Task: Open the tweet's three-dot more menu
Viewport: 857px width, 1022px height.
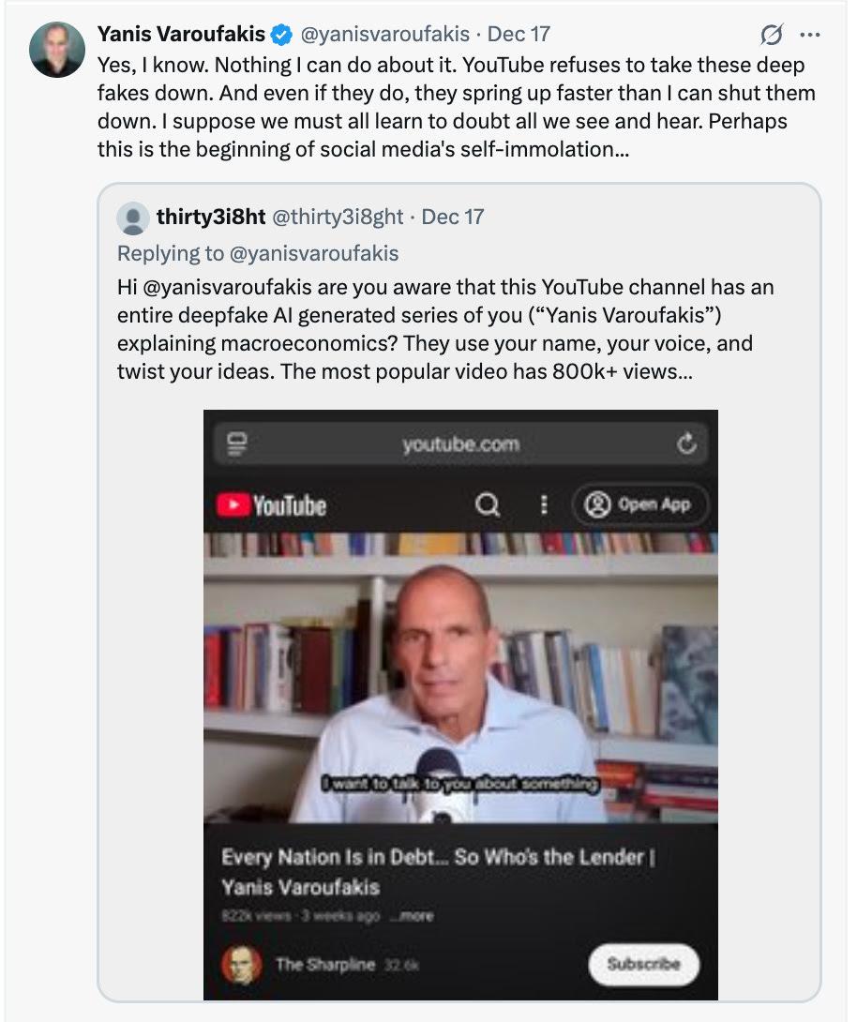Action: (x=809, y=36)
